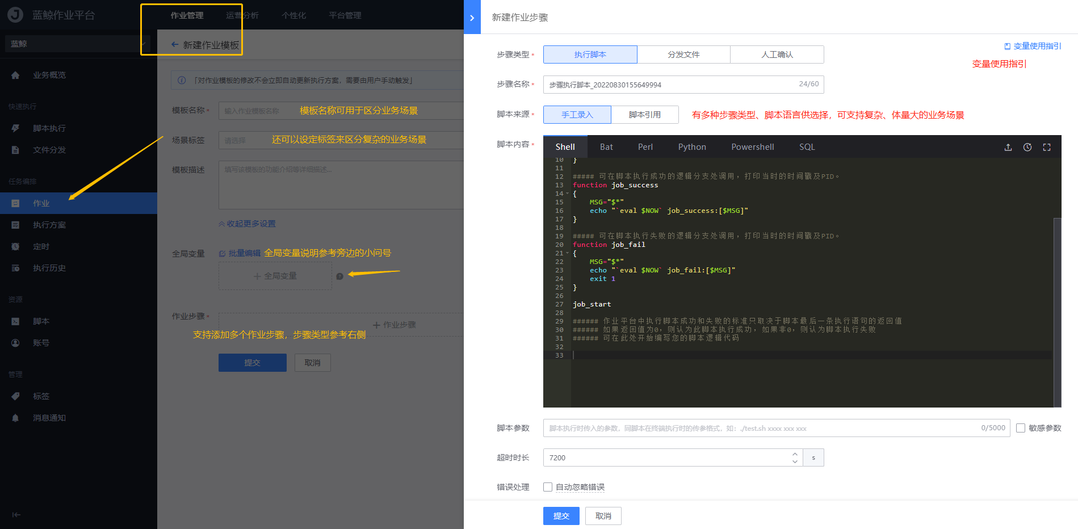
Task: Switch to the SQL script tab
Action: point(807,147)
